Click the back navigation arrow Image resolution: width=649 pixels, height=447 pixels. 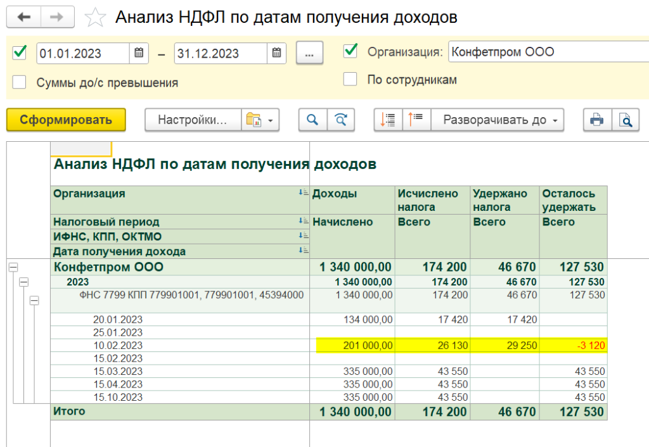pyautogui.click(x=24, y=17)
